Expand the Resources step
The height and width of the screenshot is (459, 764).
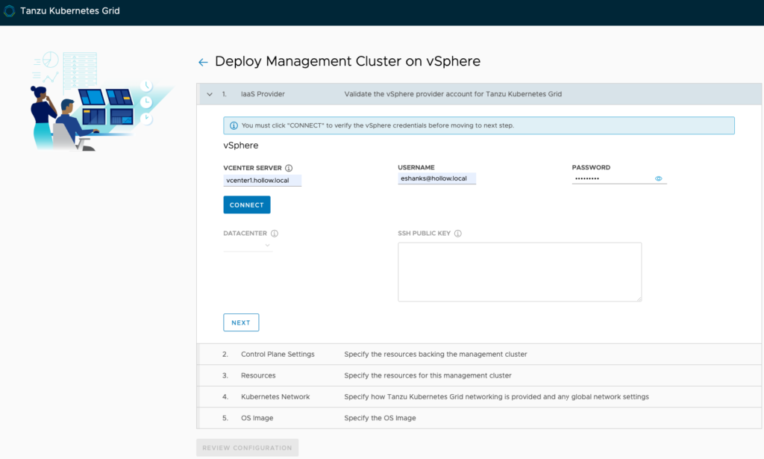[258, 375]
